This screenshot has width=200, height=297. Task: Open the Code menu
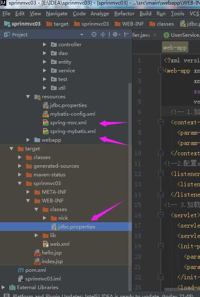point(79,14)
